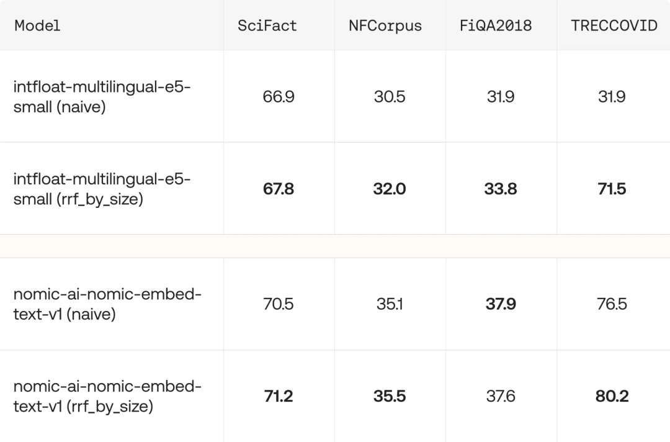Select the 30.5 NFCorpus score cell
The image size is (670, 442).
390,97
